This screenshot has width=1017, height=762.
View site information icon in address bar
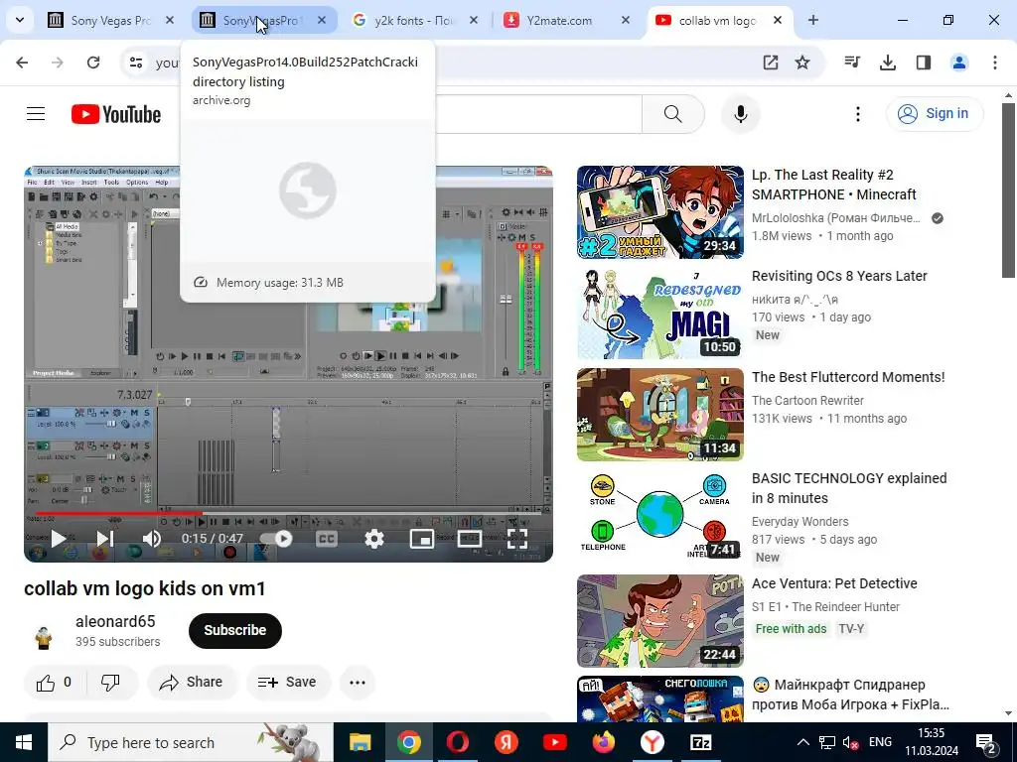(136, 63)
